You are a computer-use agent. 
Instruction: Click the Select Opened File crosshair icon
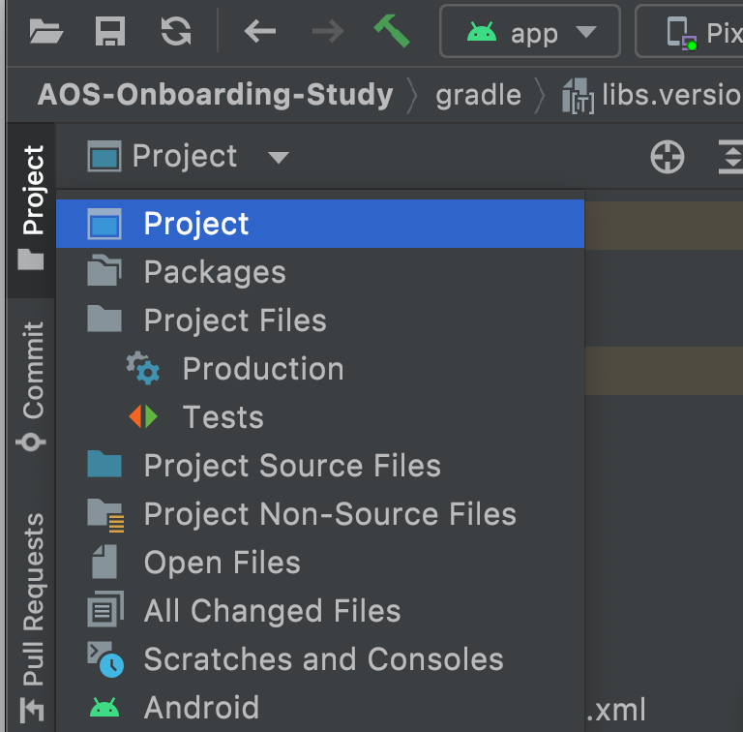point(668,157)
